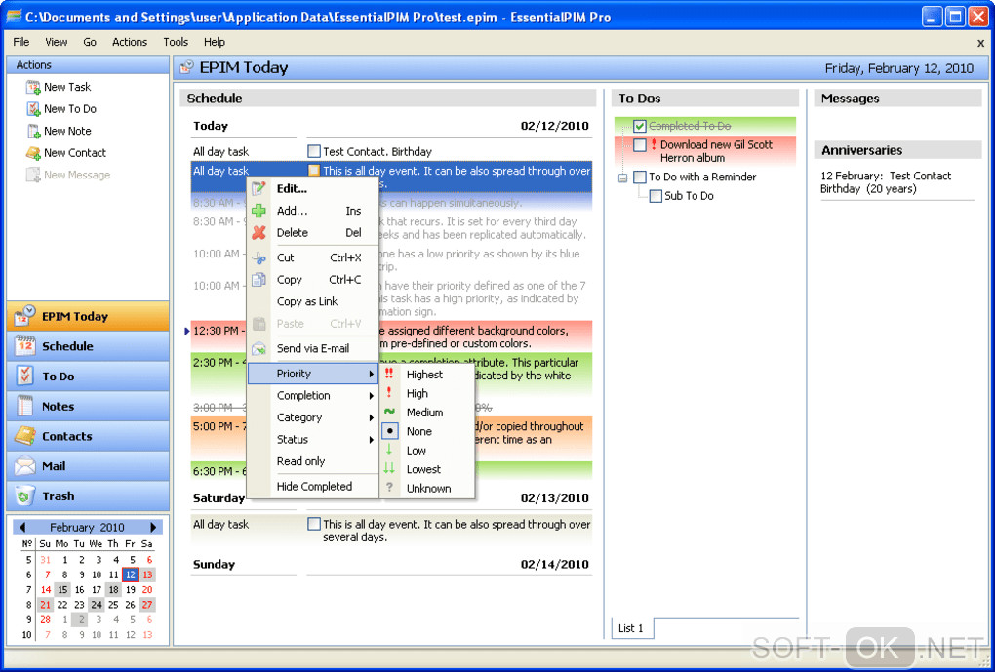Click the question mark Unknown priority icon
The height and width of the screenshot is (672, 995).
pos(389,488)
